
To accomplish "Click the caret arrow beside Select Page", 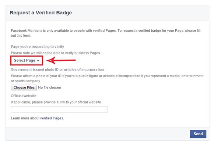I will point(38,61).
